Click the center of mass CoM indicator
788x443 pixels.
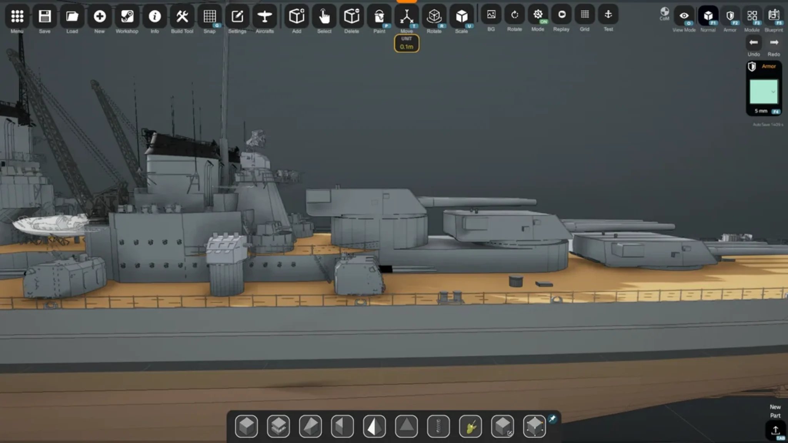point(664,13)
